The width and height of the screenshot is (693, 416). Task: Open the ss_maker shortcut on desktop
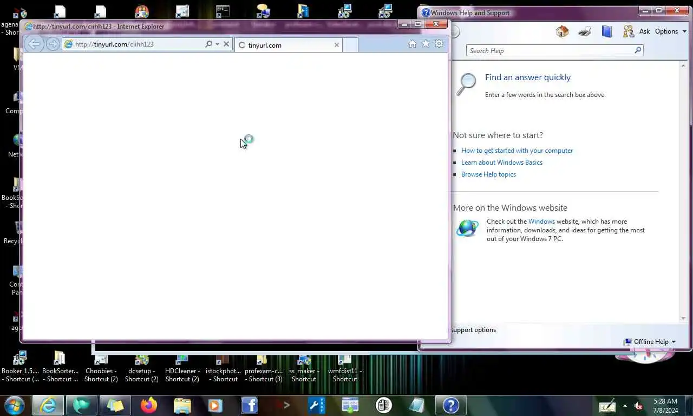pyautogui.click(x=304, y=367)
